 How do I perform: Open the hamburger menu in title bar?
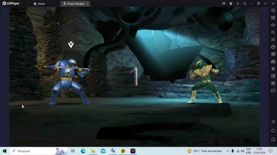click(238, 4)
